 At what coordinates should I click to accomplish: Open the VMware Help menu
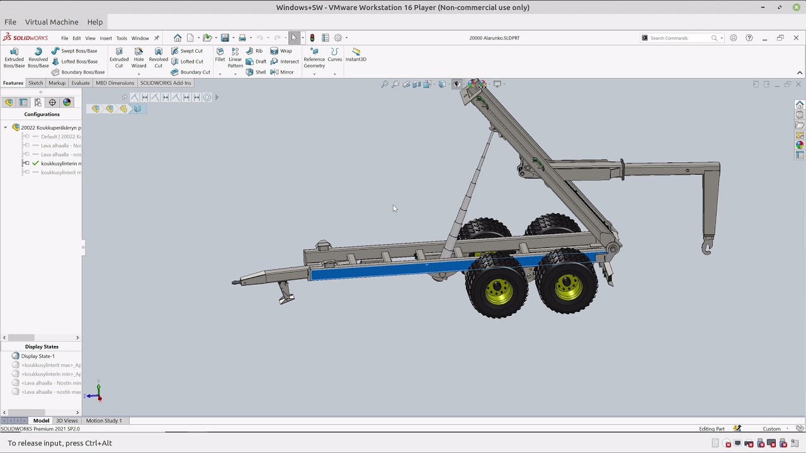coord(95,22)
